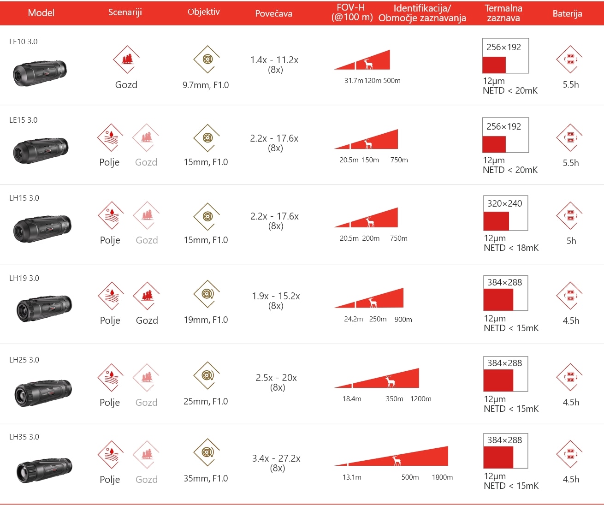This screenshot has width=604, height=505.
Task: Click the LH35 3.0 Polje field icon
Action: (x=111, y=454)
